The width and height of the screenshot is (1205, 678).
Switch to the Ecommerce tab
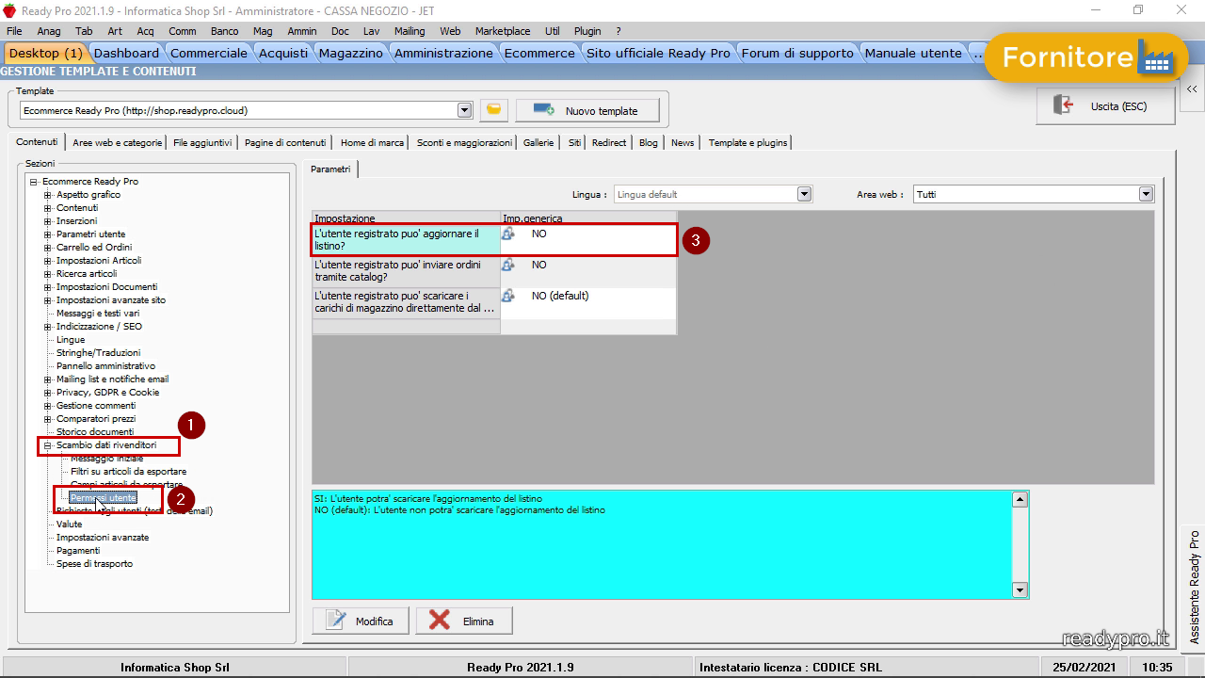(539, 53)
